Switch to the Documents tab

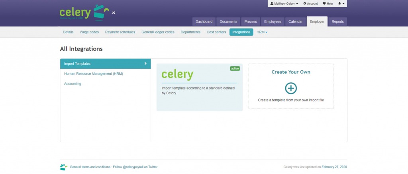228,21
